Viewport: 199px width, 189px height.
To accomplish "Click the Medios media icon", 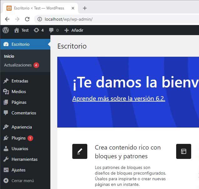I will pyautogui.click(x=6, y=92).
